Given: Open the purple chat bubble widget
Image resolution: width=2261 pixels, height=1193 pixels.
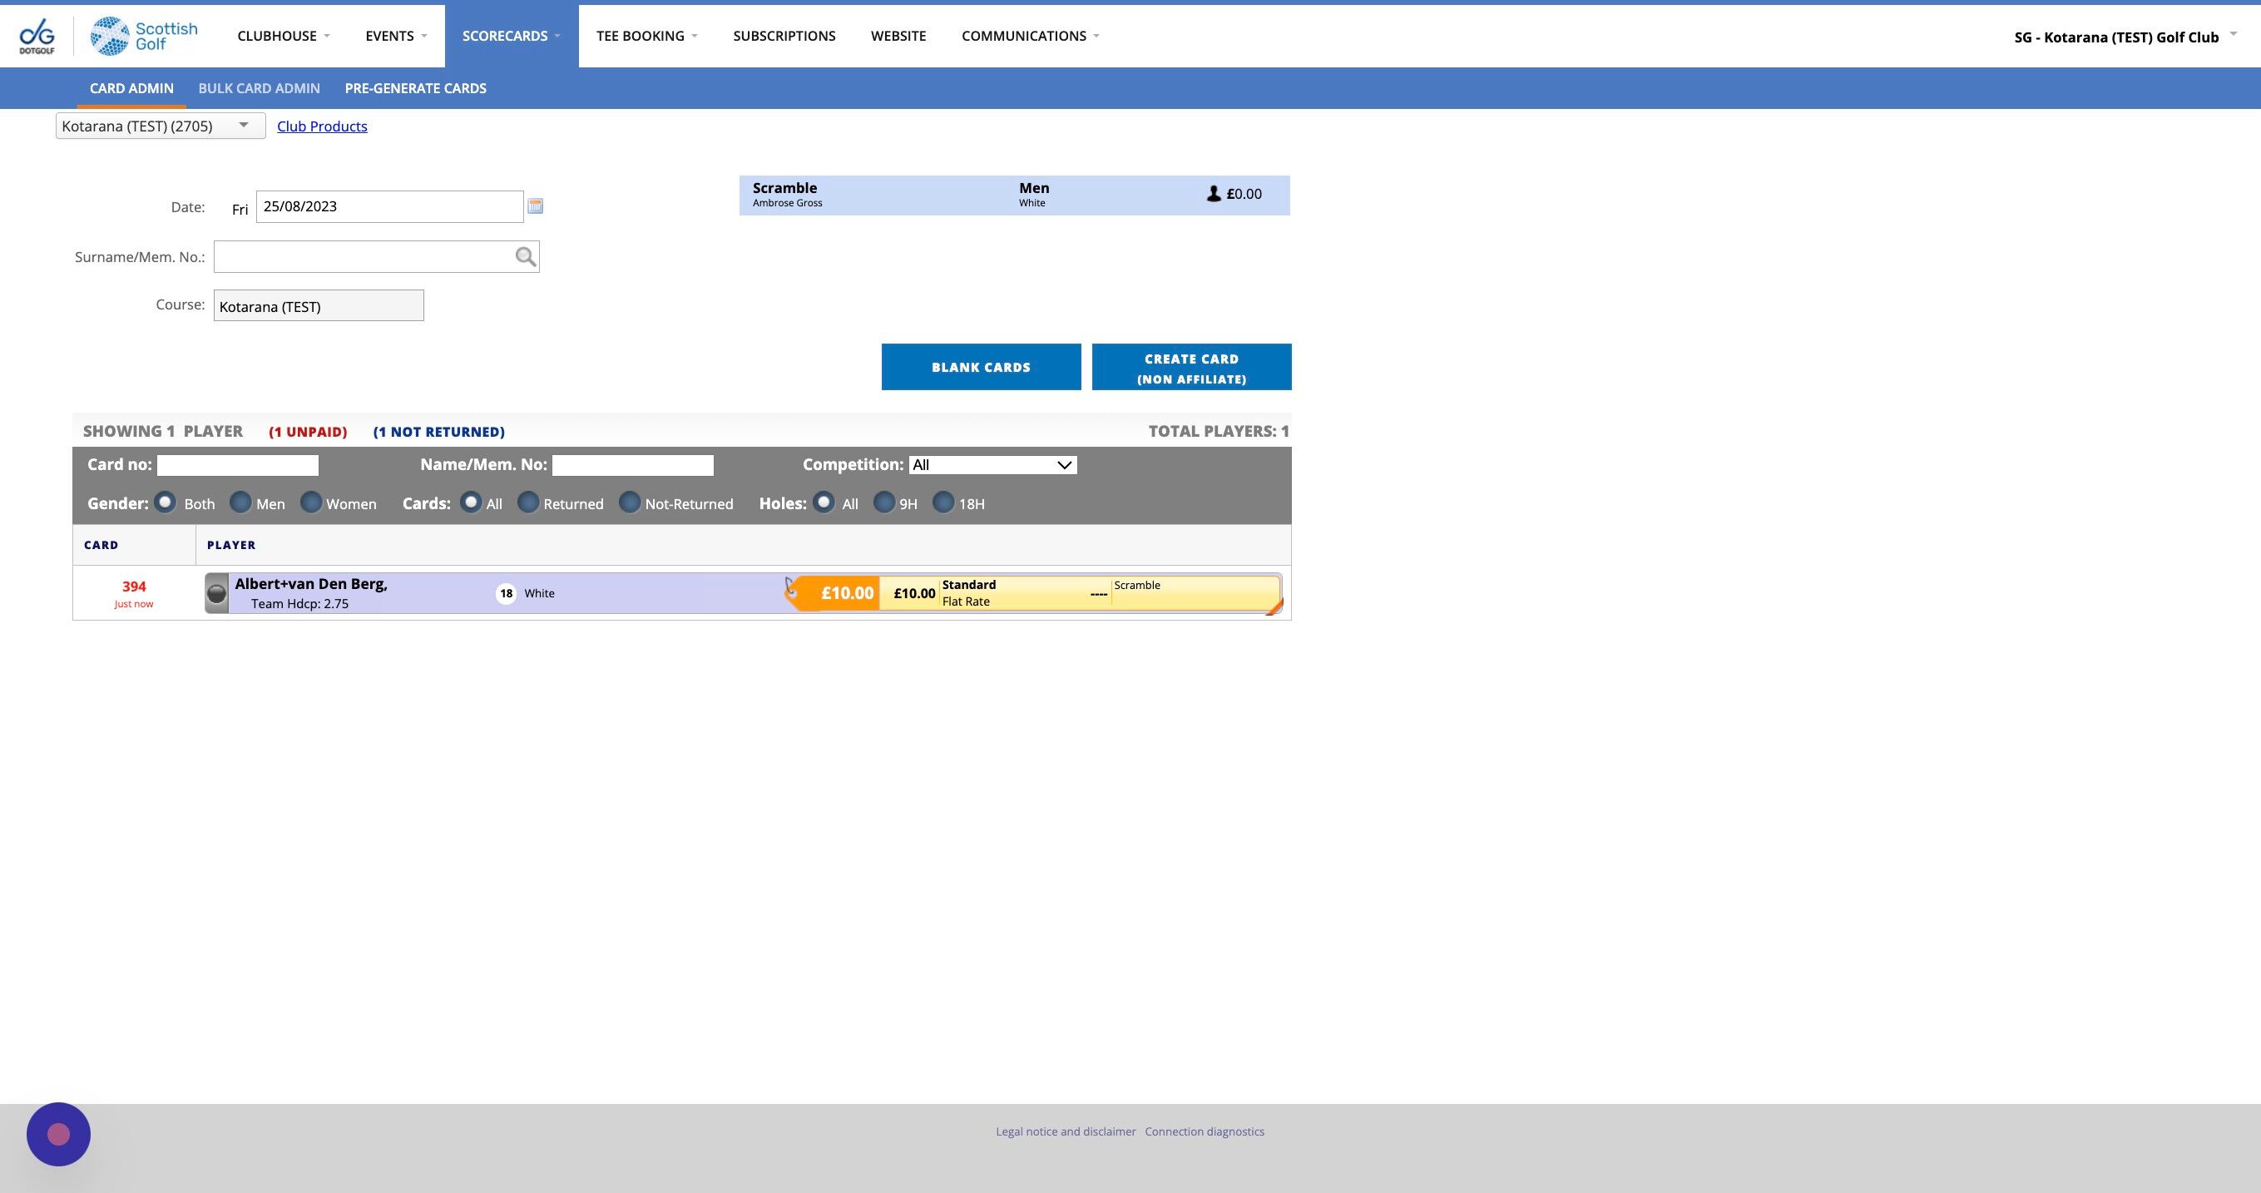Looking at the screenshot, I should click(59, 1133).
